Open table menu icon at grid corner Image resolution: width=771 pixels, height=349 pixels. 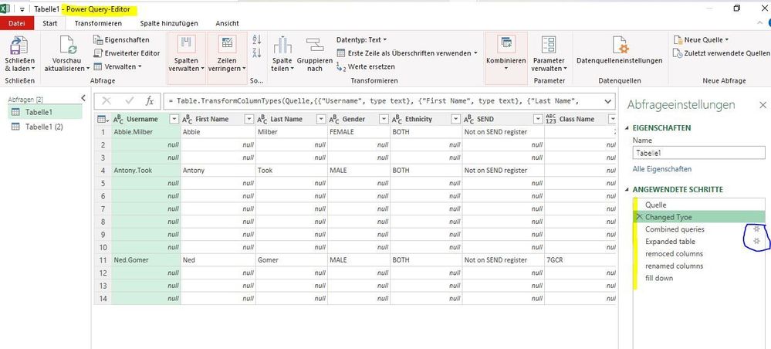pyautogui.click(x=103, y=119)
